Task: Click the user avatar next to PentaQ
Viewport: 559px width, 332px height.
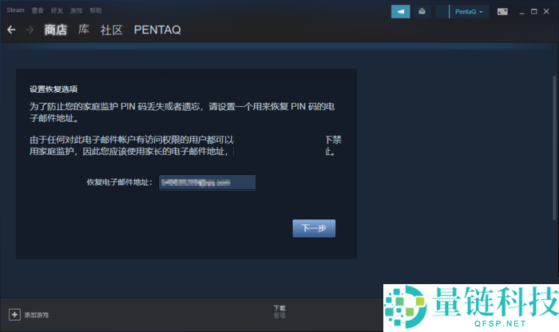Action: pyautogui.click(x=442, y=12)
